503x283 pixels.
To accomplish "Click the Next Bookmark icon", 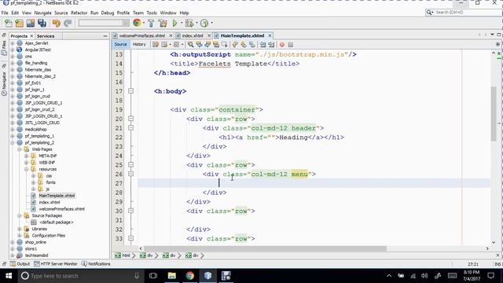I will coord(244,45).
